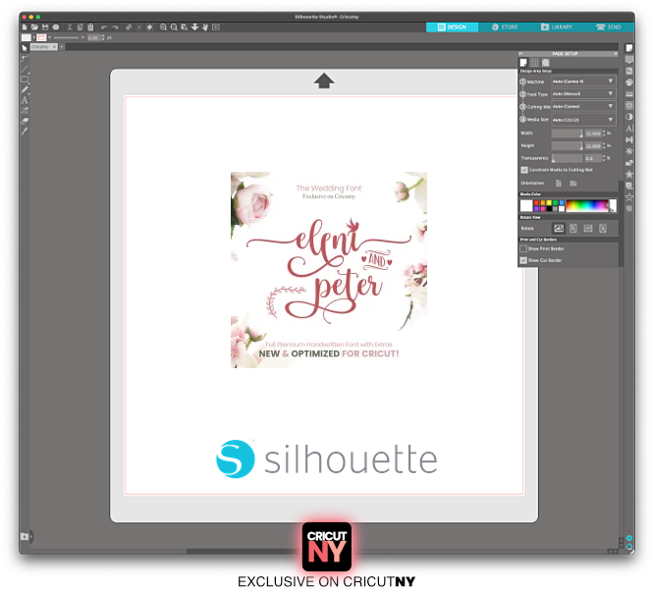Select the red media color swatch

point(536,203)
